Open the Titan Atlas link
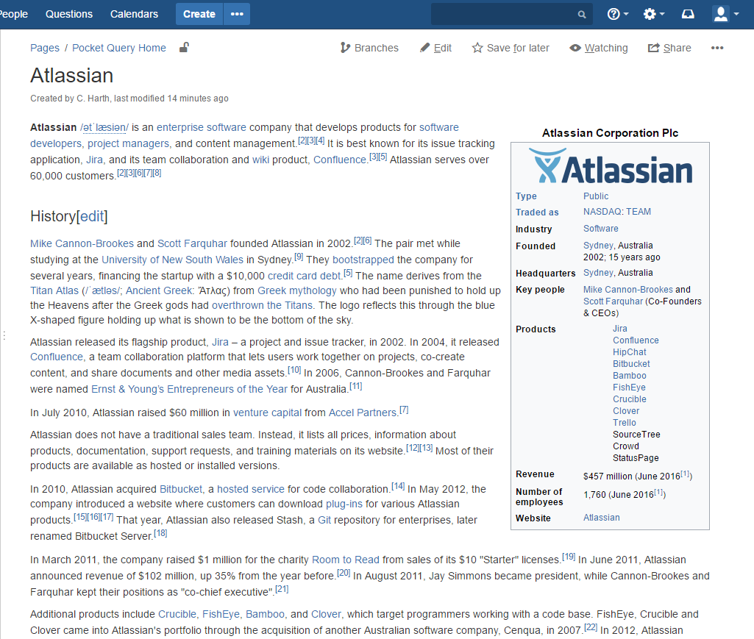Viewport: 754px width, 639px height. coord(54,291)
